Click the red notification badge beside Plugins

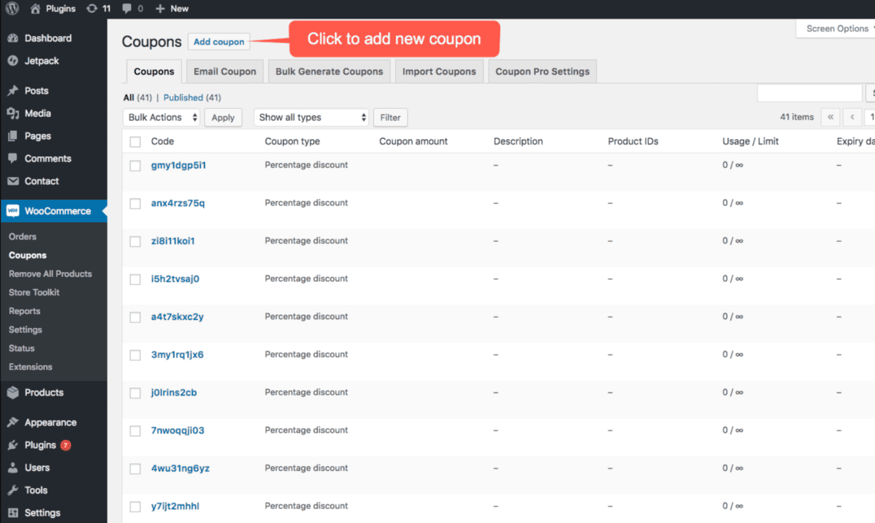66,445
